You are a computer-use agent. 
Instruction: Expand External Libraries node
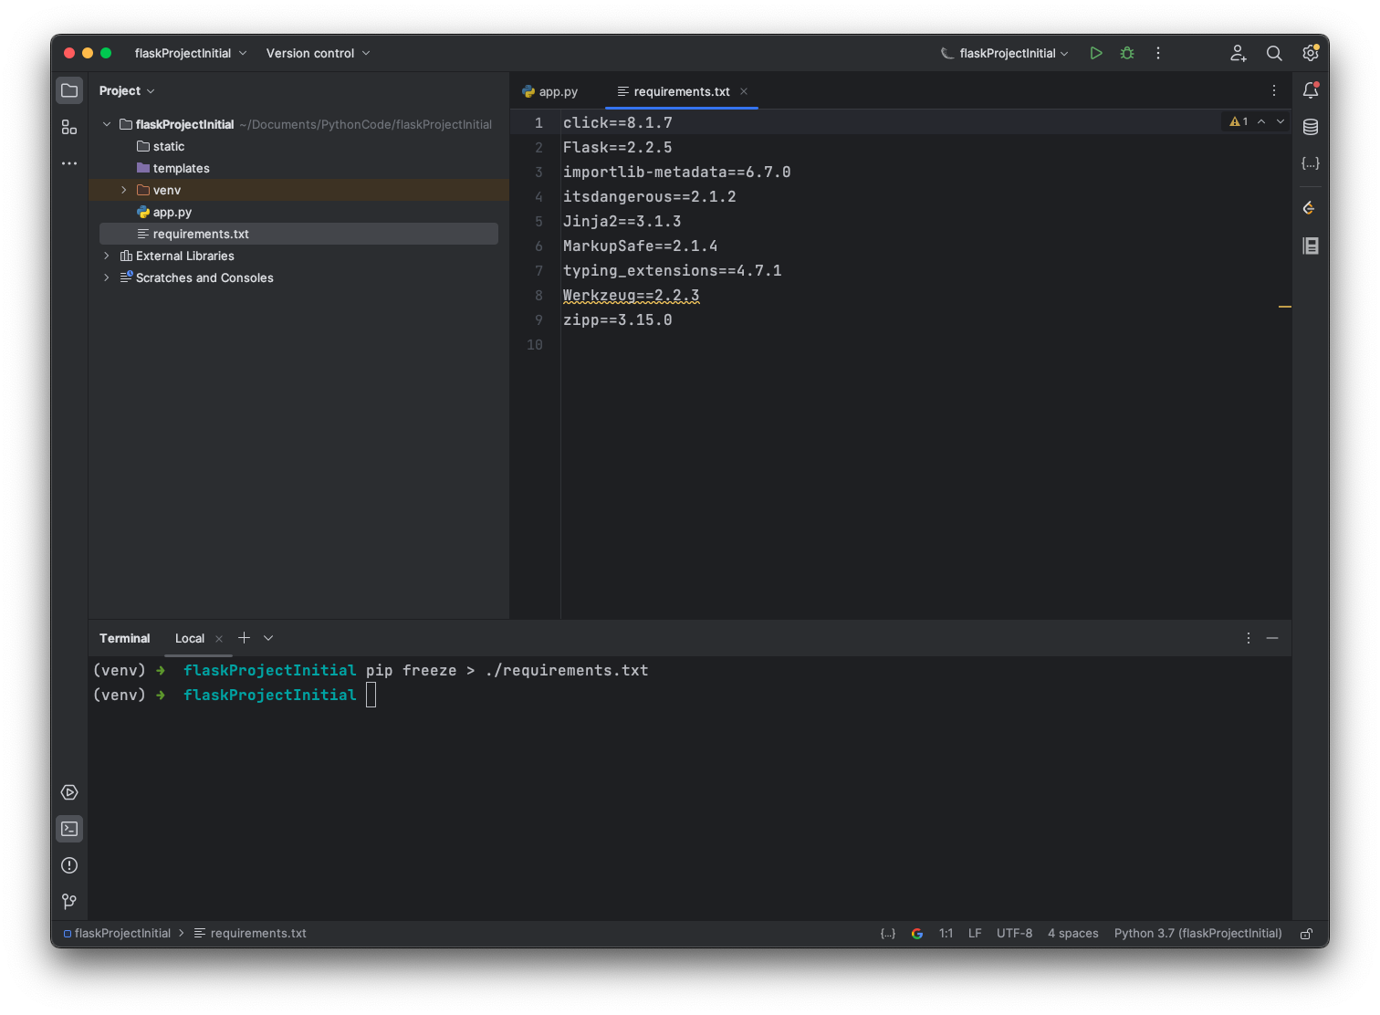click(x=107, y=256)
